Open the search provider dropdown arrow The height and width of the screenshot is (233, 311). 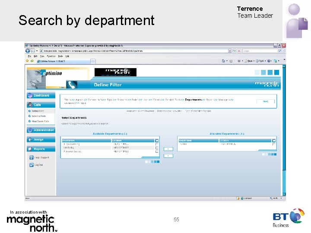(284, 51)
